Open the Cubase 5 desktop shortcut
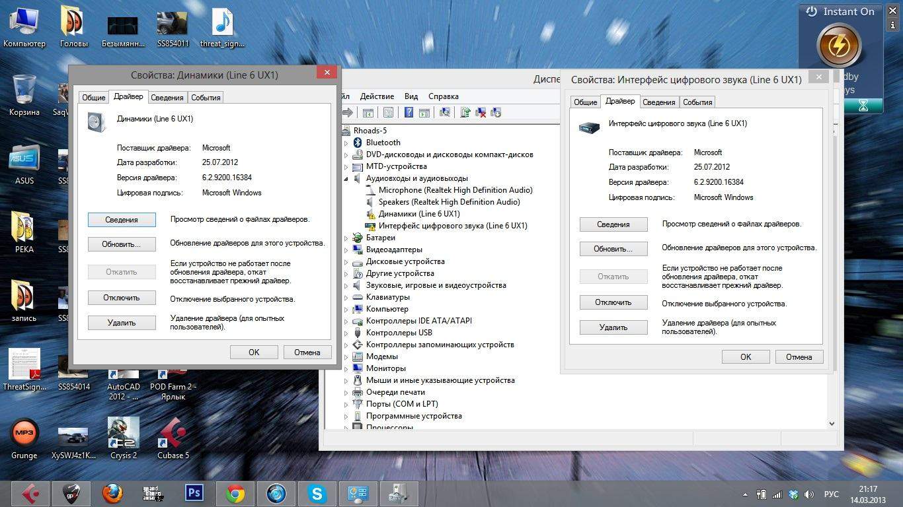This screenshot has width=903, height=507. tap(173, 432)
